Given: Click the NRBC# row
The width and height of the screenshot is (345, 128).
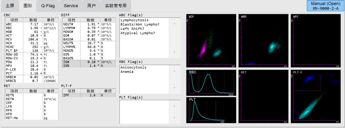Looking at the screenshot, I should click(32, 77).
